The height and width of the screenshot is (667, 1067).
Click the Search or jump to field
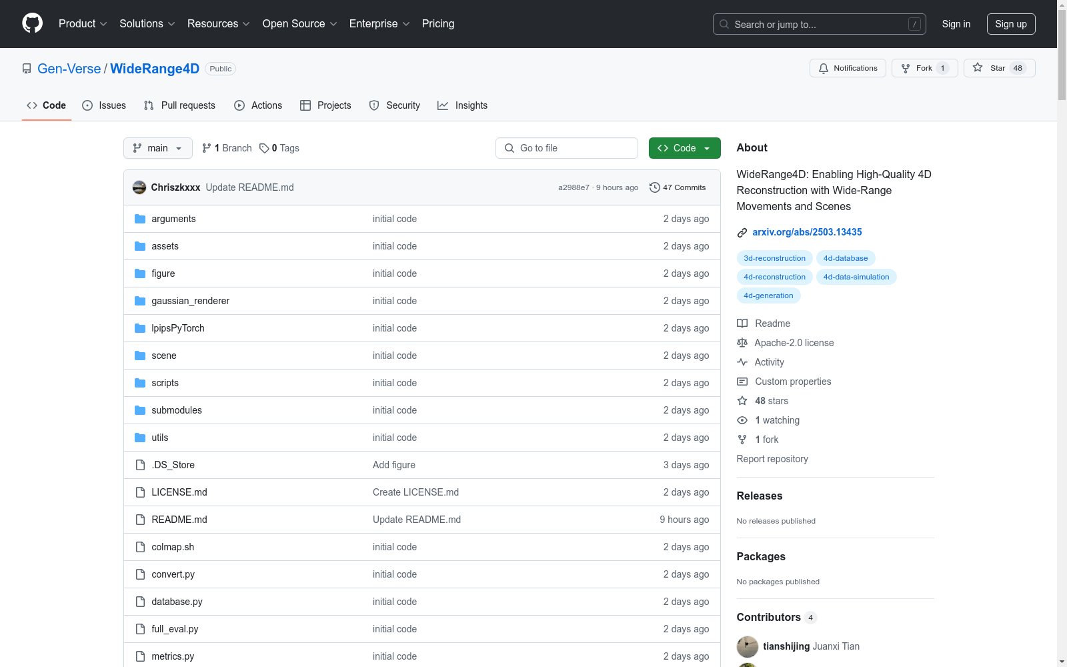click(820, 24)
